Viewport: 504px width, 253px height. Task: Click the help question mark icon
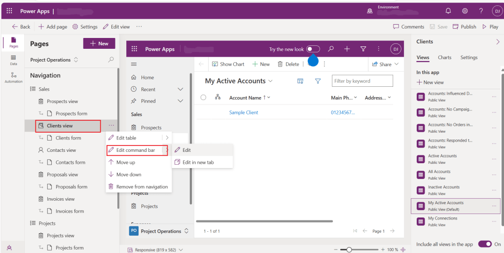(481, 10)
